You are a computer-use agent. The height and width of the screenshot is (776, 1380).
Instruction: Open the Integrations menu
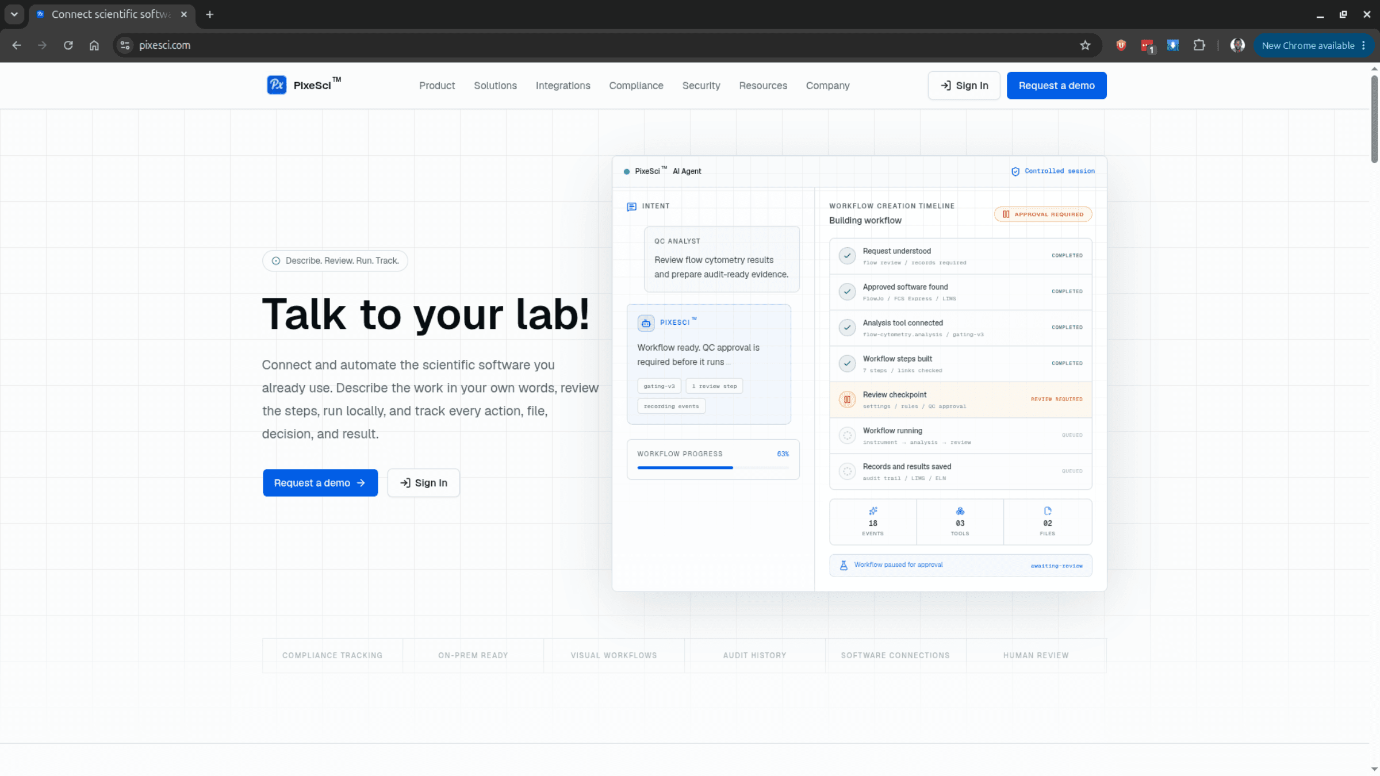pyautogui.click(x=563, y=86)
